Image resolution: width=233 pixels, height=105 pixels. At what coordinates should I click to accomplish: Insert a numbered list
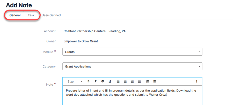coord(148,81)
